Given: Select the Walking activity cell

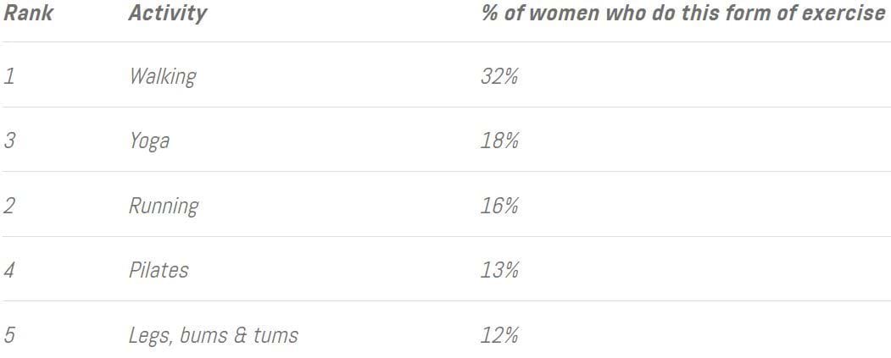Looking at the screenshot, I should point(163,76).
